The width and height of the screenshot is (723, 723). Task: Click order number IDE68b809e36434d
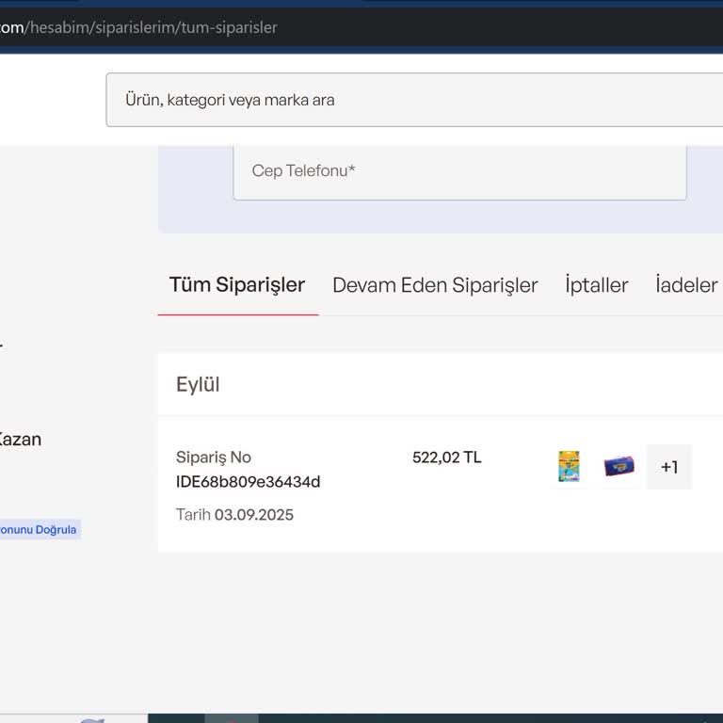pyautogui.click(x=248, y=482)
